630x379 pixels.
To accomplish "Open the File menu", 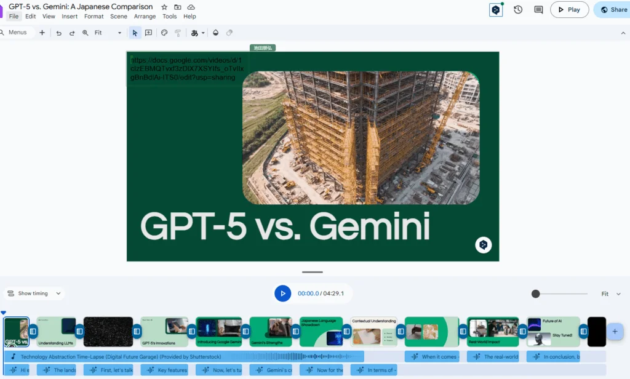I will coord(14,17).
